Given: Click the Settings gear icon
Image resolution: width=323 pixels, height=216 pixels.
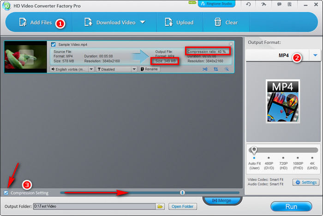Looking at the screenshot, I should point(298,182).
